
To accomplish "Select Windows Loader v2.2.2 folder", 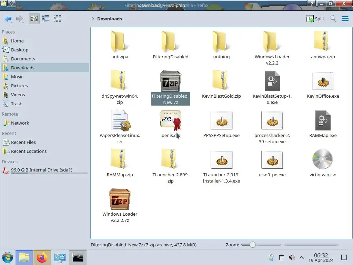I will click(272, 42).
